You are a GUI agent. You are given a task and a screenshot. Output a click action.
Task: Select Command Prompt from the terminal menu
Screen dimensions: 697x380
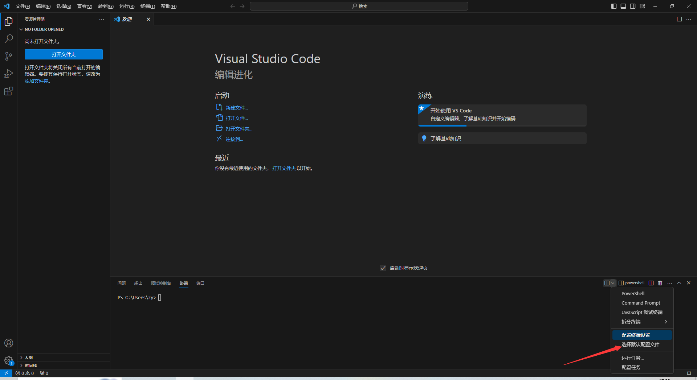[642, 303]
